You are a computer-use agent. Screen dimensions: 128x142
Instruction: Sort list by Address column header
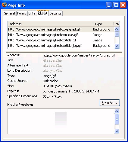[x=50, y=24]
